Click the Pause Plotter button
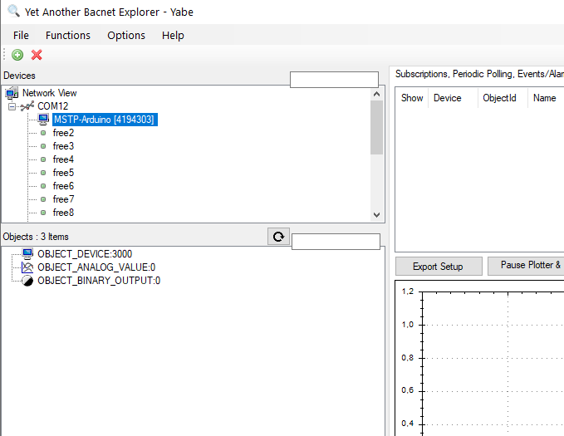The image size is (564, 436). coord(526,266)
